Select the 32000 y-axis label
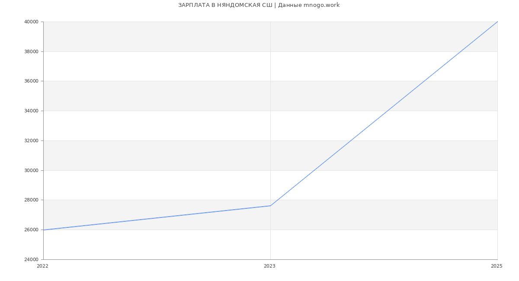Image resolution: width=519 pixels, height=281 pixels. pos(31,141)
